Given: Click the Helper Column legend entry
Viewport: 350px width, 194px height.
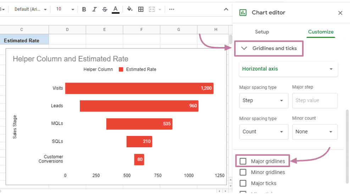Looking at the screenshot, I should click(x=98, y=69).
